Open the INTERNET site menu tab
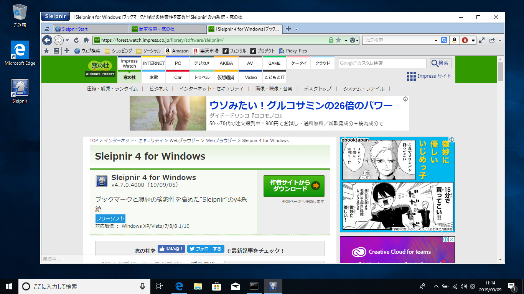524x294 pixels. pos(154,63)
